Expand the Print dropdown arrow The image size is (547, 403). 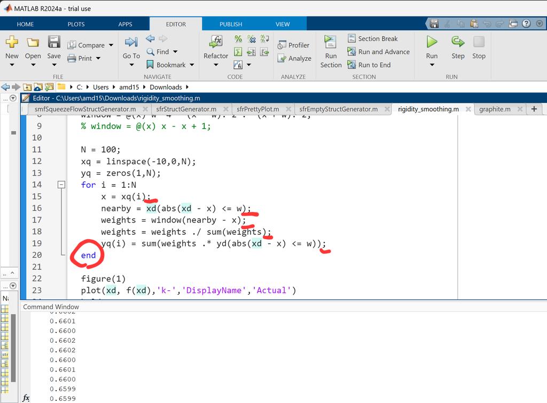click(98, 58)
